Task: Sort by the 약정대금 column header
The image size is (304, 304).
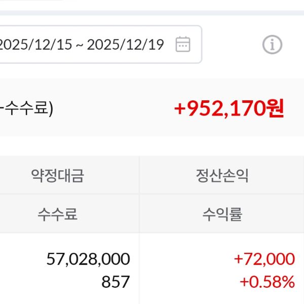Action: coord(57,176)
